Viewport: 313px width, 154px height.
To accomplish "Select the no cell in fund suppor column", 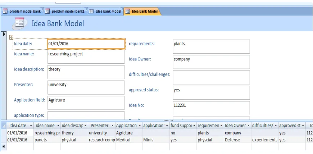I will point(183,133).
